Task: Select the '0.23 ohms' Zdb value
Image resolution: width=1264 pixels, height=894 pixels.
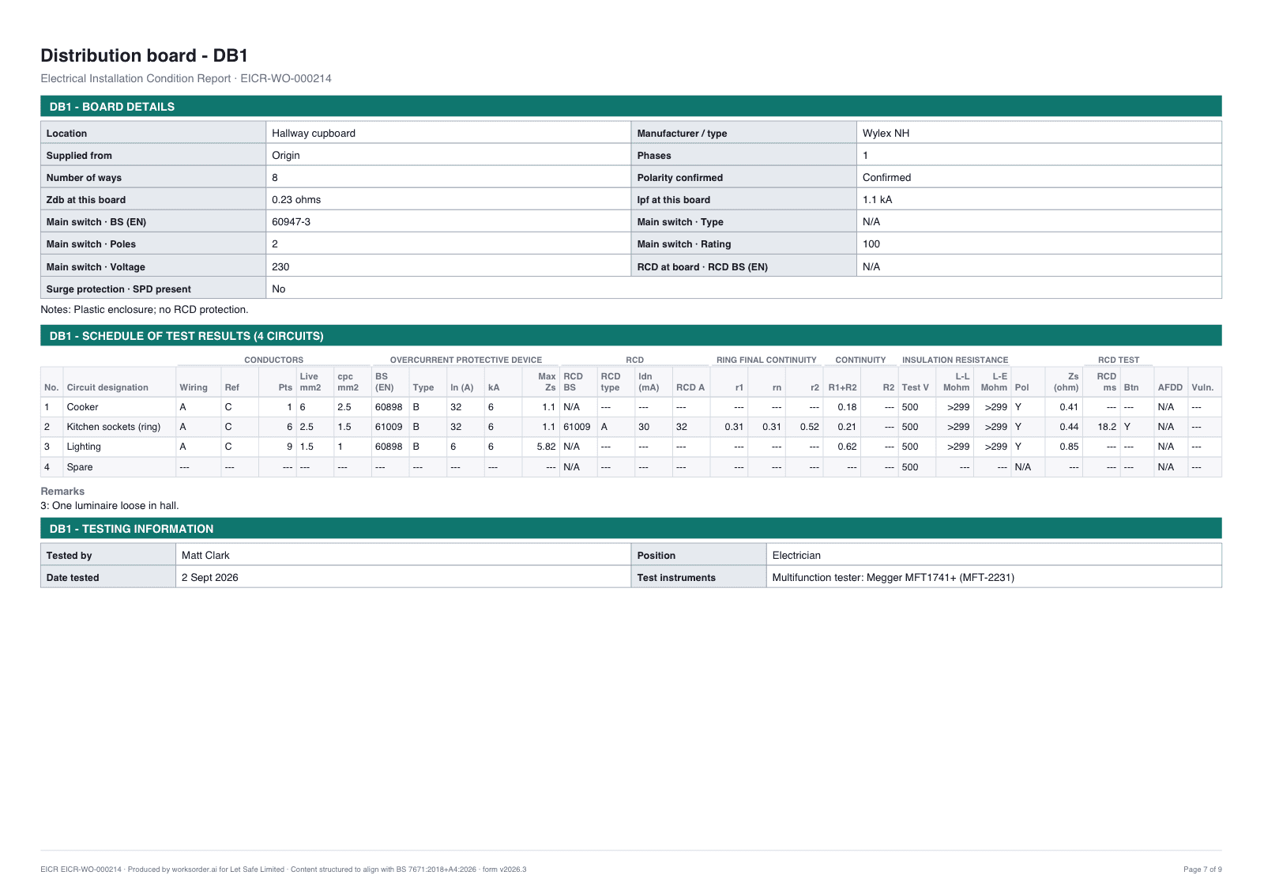Action: tap(296, 199)
